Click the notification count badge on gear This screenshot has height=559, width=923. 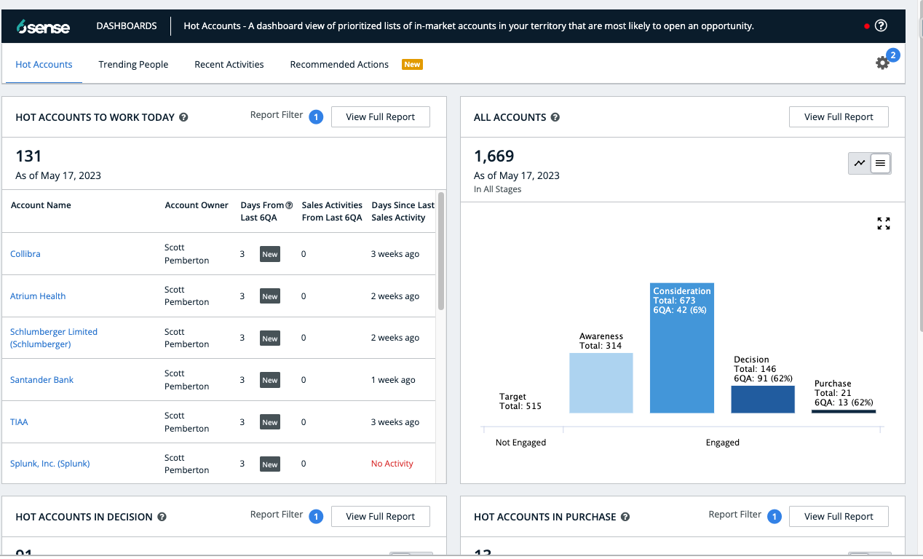[893, 55]
